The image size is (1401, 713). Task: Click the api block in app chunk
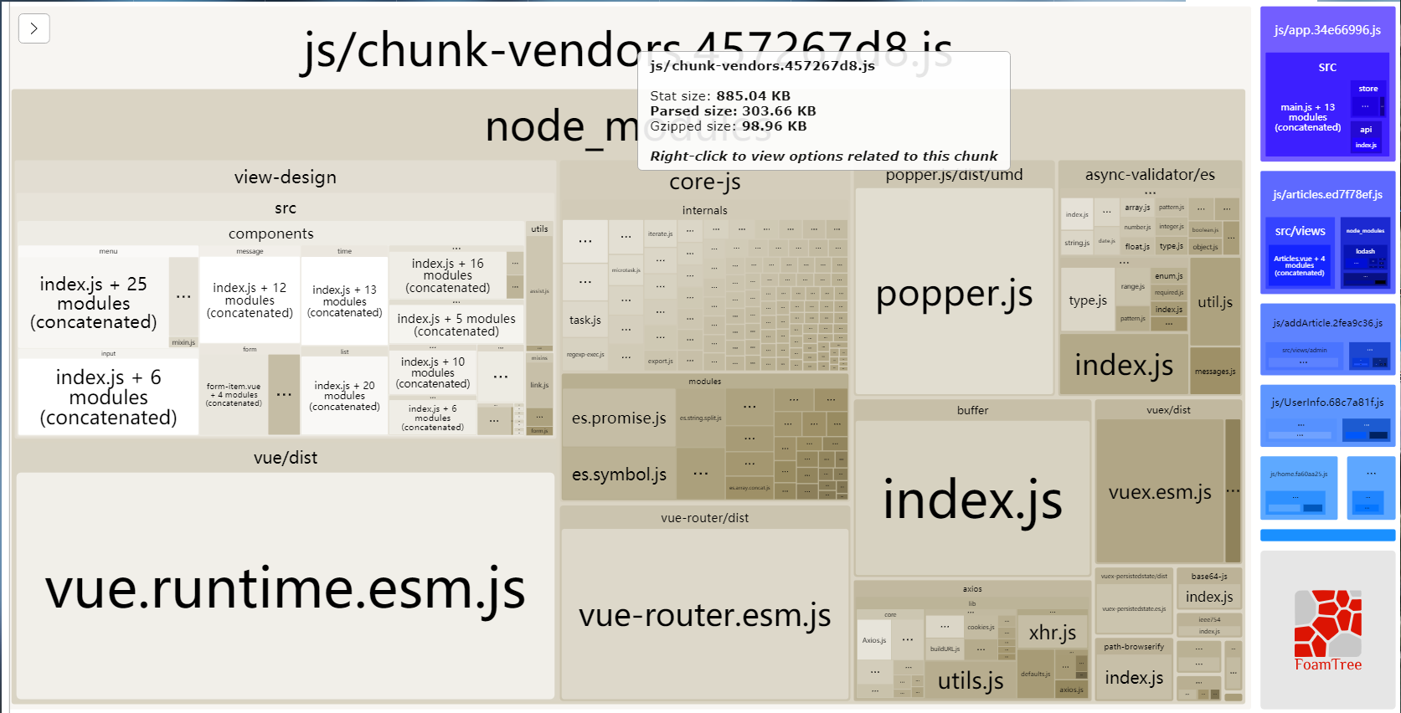coord(1366,130)
